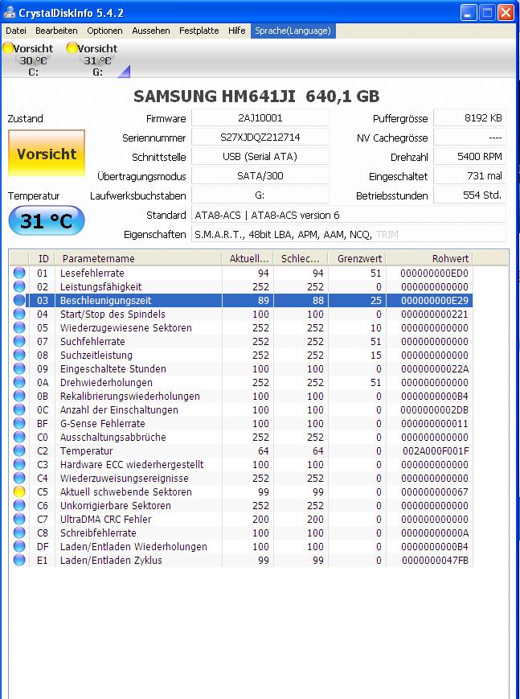
Task: Click the 5400 RPM rotation field
Action: 469,157
